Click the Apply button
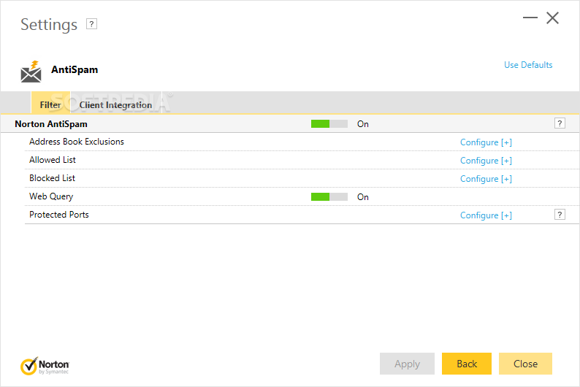The width and height of the screenshot is (580, 387). click(x=407, y=364)
